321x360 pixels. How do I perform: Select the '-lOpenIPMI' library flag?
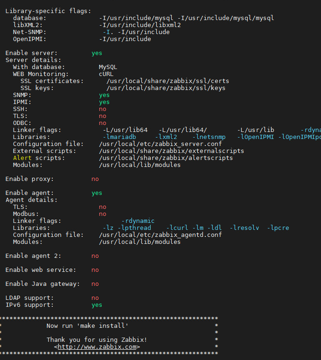tap(256, 137)
